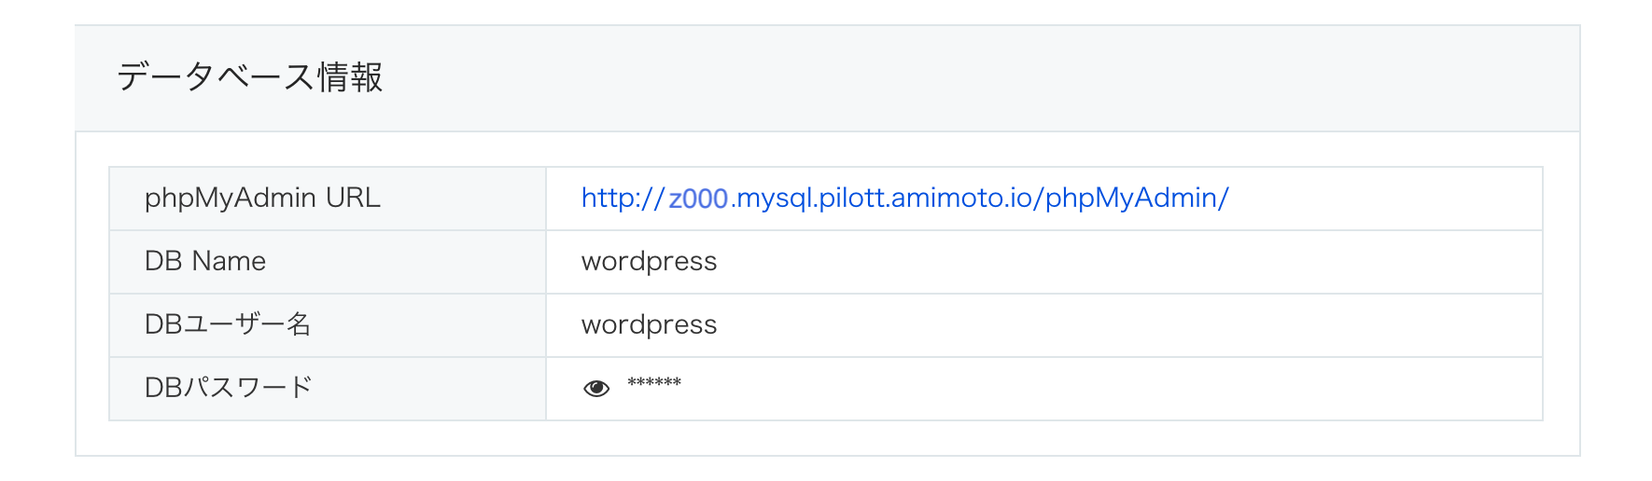Click the gray header bar background
The height and width of the screenshot is (481, 1652).
pos(980,78)
